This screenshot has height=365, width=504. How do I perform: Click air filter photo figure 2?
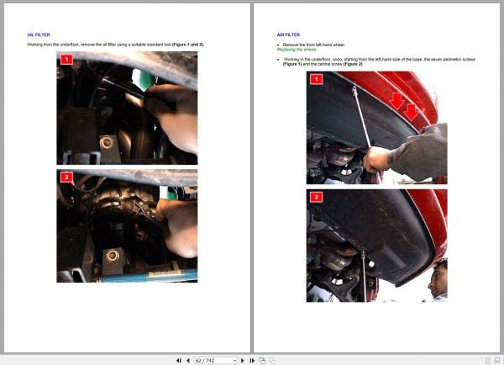(376, 246)
